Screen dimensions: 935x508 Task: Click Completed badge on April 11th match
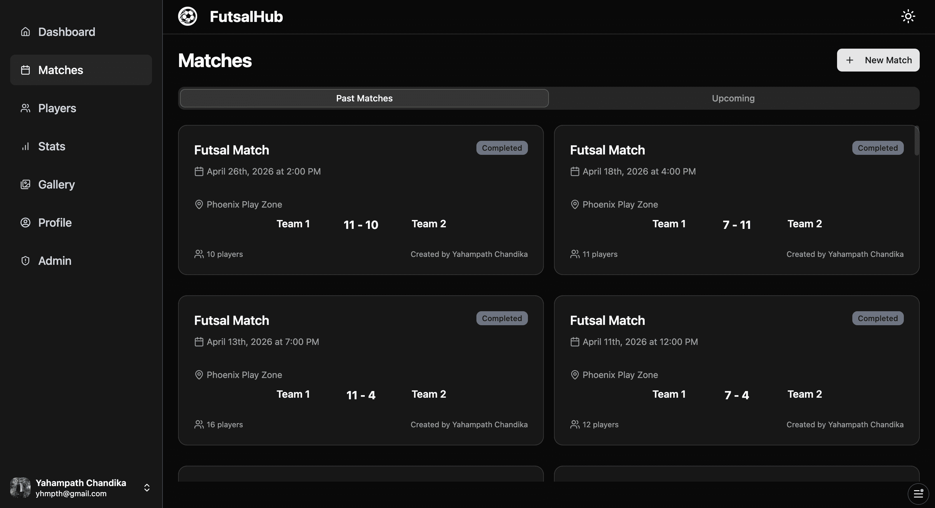pyautogui.click(x=878, y=318)
